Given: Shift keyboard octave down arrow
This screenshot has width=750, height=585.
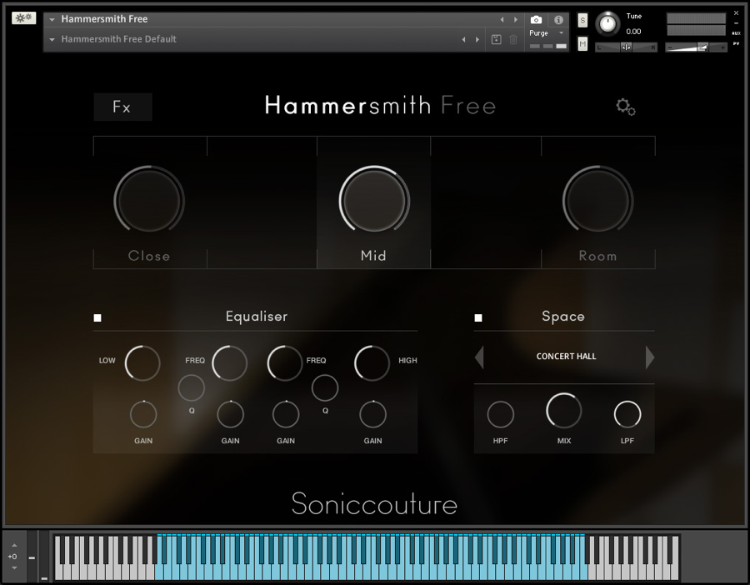Looking at the screenshot, I should point(14,567).
